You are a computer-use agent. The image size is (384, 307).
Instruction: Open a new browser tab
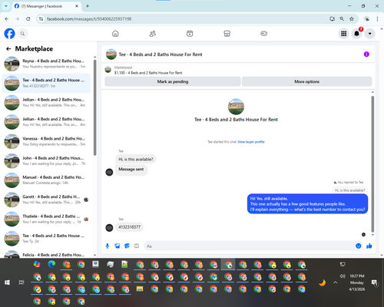(88, 6)
